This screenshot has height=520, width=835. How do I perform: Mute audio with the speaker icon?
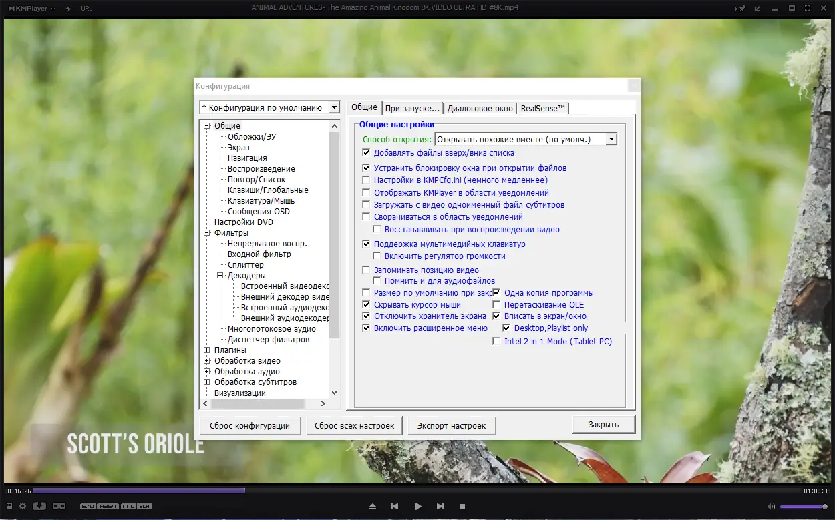click(x=772, y=507)
